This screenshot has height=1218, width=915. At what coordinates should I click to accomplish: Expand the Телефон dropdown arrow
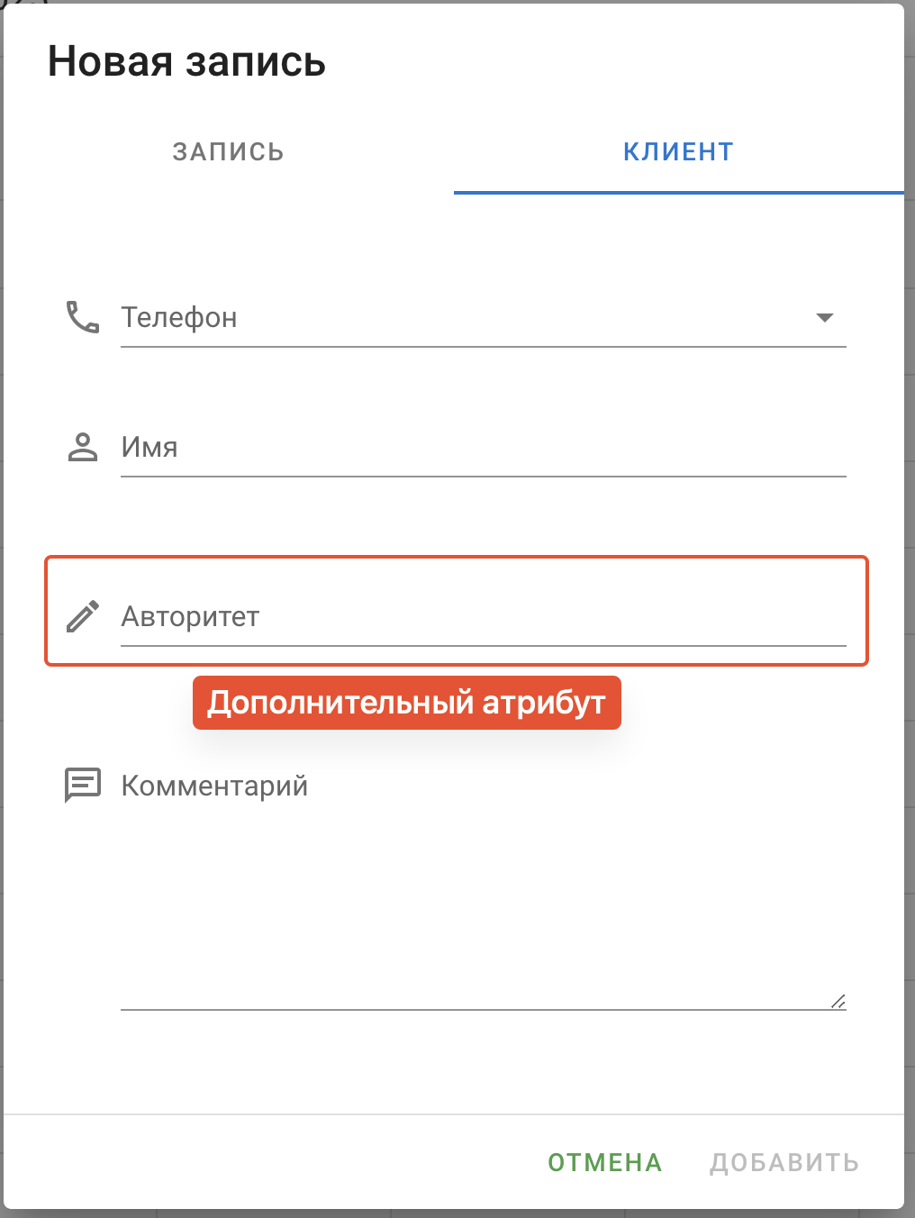click(824, 317)
